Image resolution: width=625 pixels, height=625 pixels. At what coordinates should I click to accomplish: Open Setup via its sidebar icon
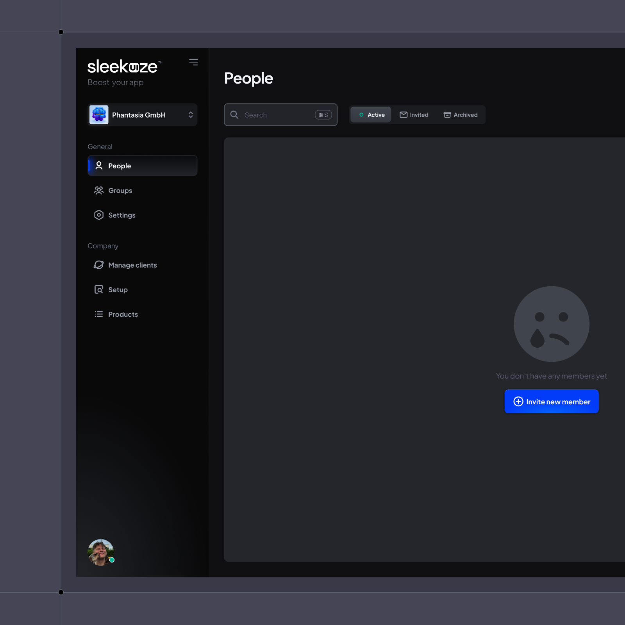99,289
